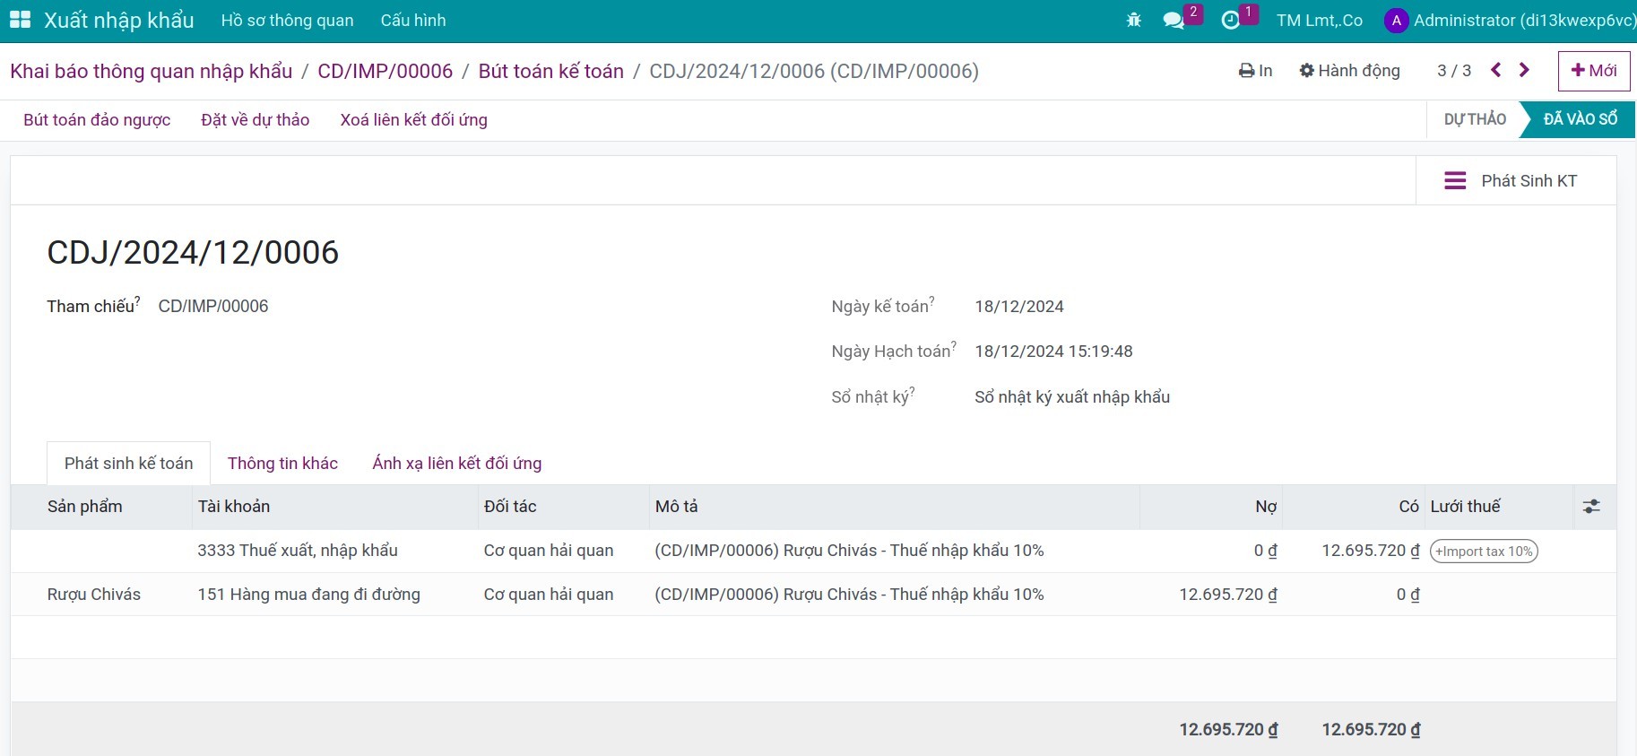Go to previous record arrow
This screenshot has height=756, width=1637.
[x=1495, y=70]
